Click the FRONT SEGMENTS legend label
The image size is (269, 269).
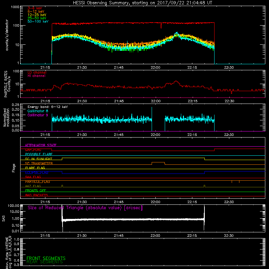(x=46, y=258)
